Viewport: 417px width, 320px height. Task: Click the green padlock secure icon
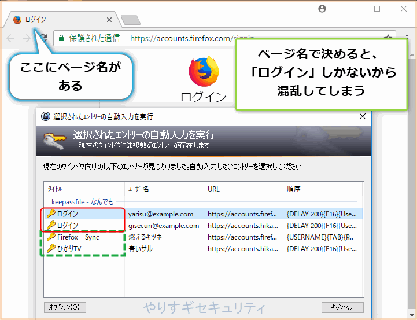click(x=61, y=38)
